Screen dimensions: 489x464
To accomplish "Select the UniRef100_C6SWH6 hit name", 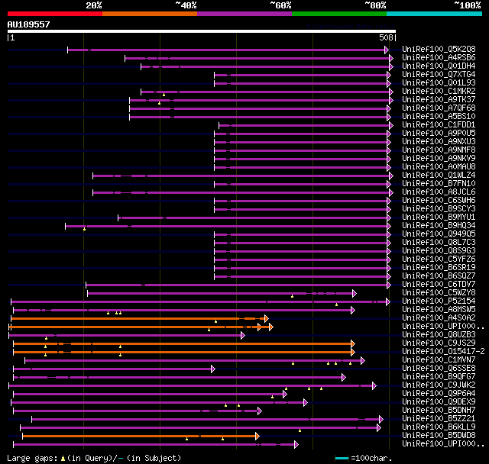I will (x=439, y=201).
